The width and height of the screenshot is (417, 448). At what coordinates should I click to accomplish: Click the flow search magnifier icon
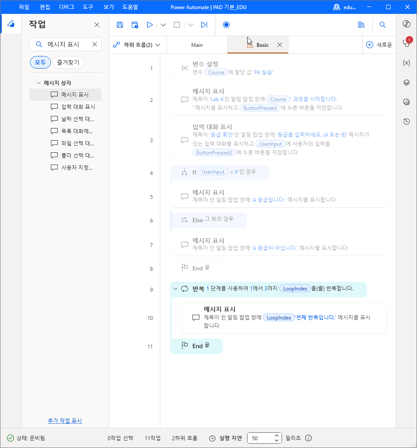[x=382, y=25]
